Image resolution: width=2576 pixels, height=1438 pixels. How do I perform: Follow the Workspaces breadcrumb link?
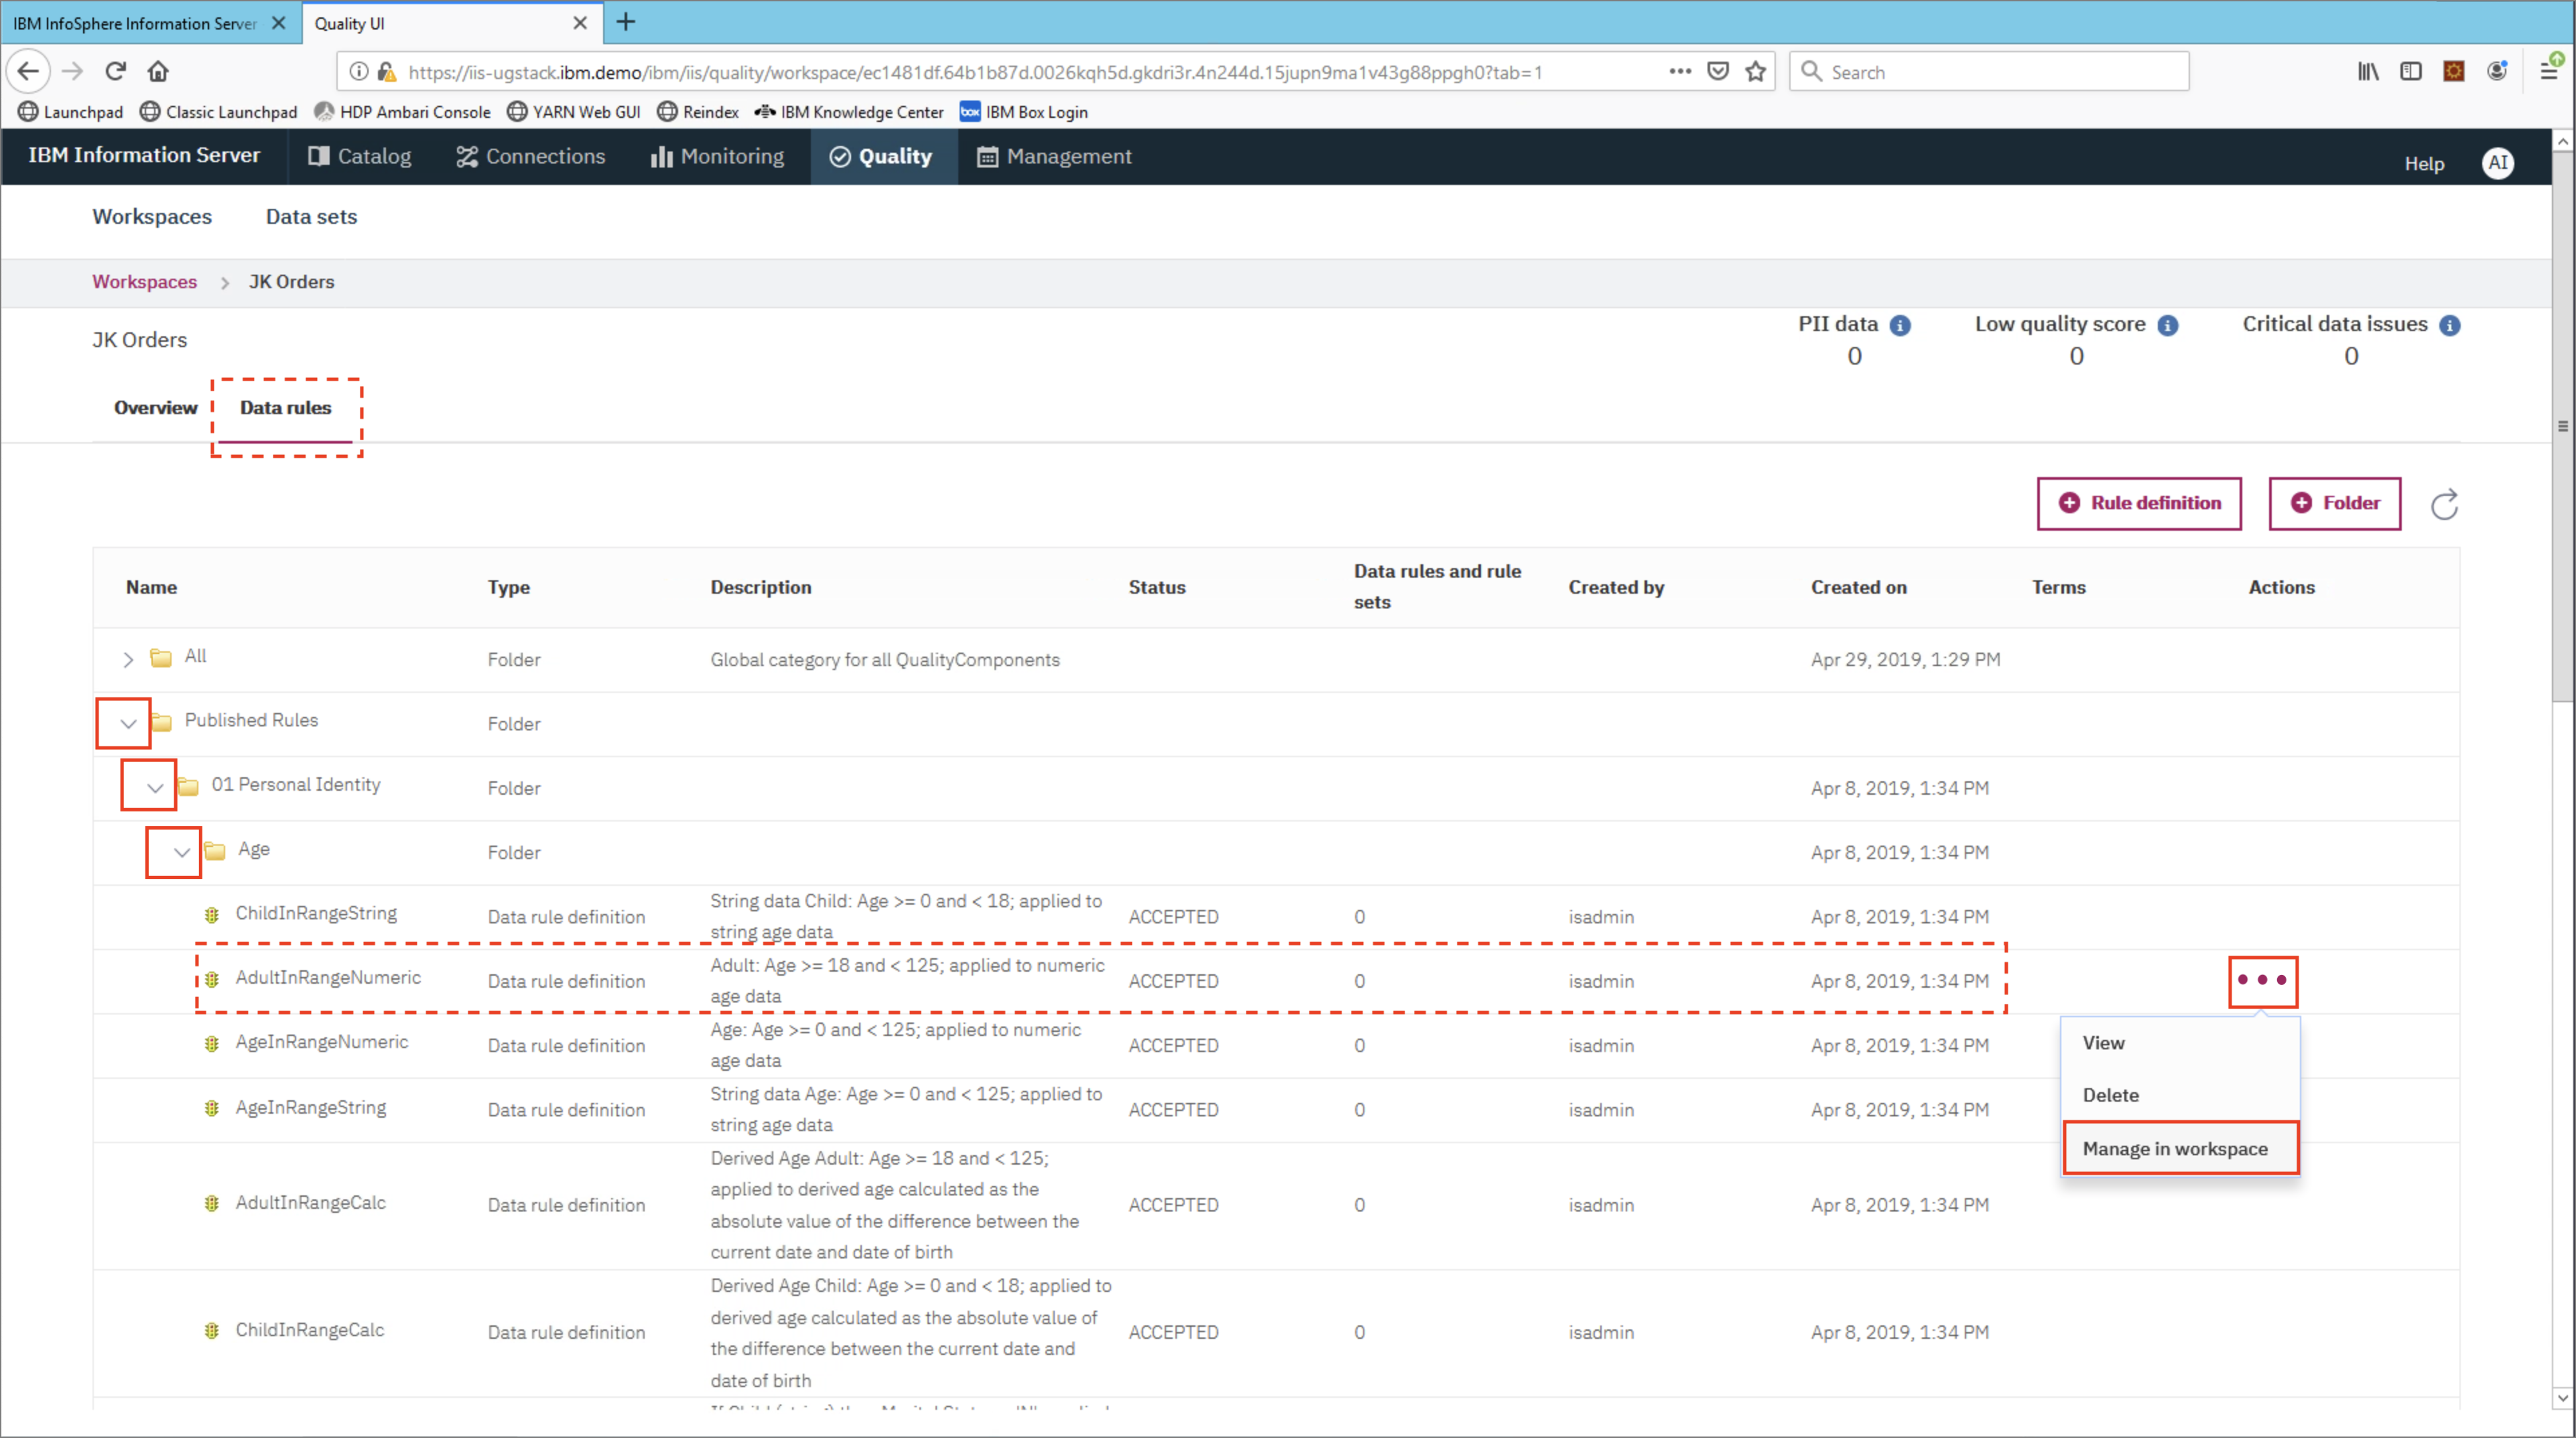pos(144,281)
